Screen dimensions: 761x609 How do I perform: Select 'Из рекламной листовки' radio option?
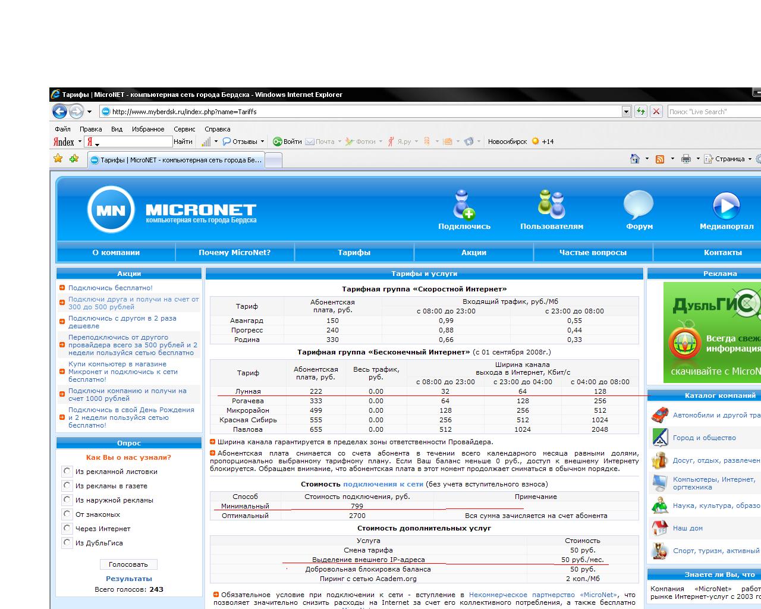point(67,471)
